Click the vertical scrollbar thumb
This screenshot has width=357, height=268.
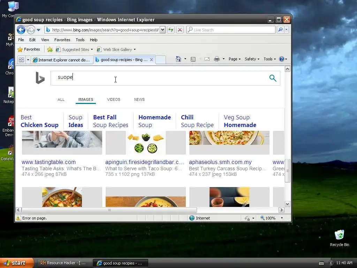[x=288, y=171]
